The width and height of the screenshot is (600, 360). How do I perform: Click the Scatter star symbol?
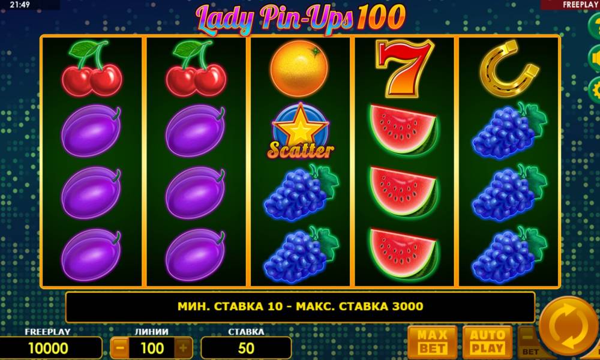coord(301,131)
